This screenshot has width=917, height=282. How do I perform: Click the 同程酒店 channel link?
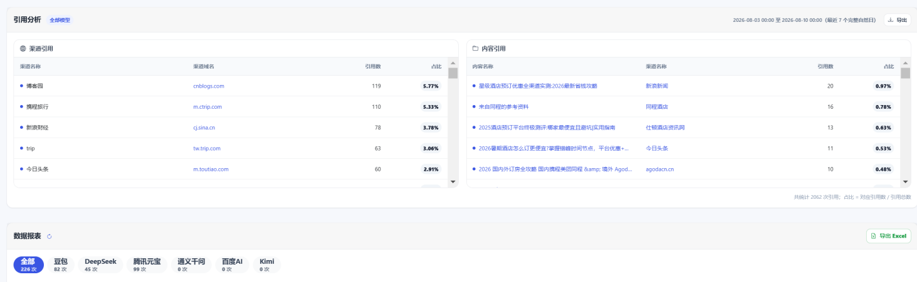point(657,107)
